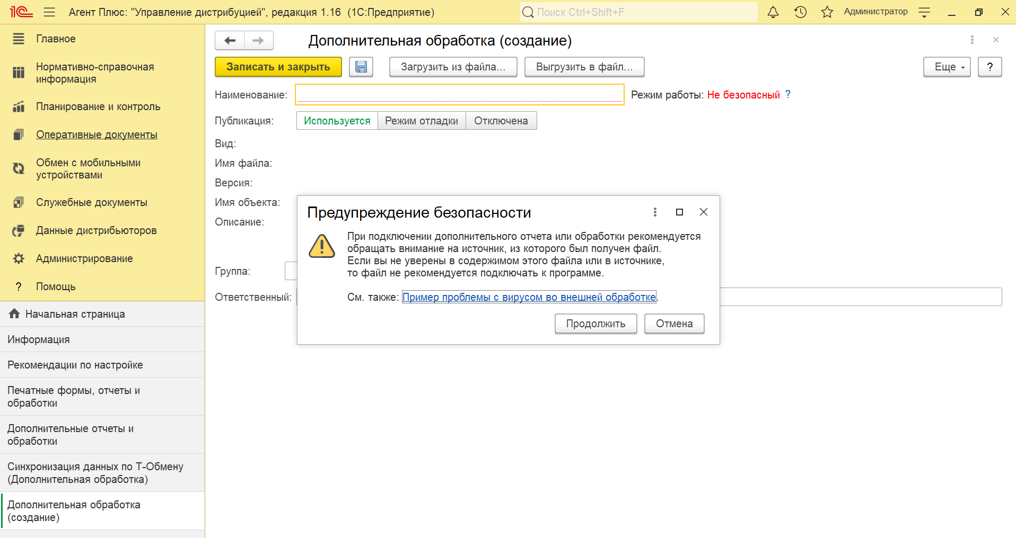
Task: Click the Ответственный input field
Action: pyautogui.click(x=861, y=297)
